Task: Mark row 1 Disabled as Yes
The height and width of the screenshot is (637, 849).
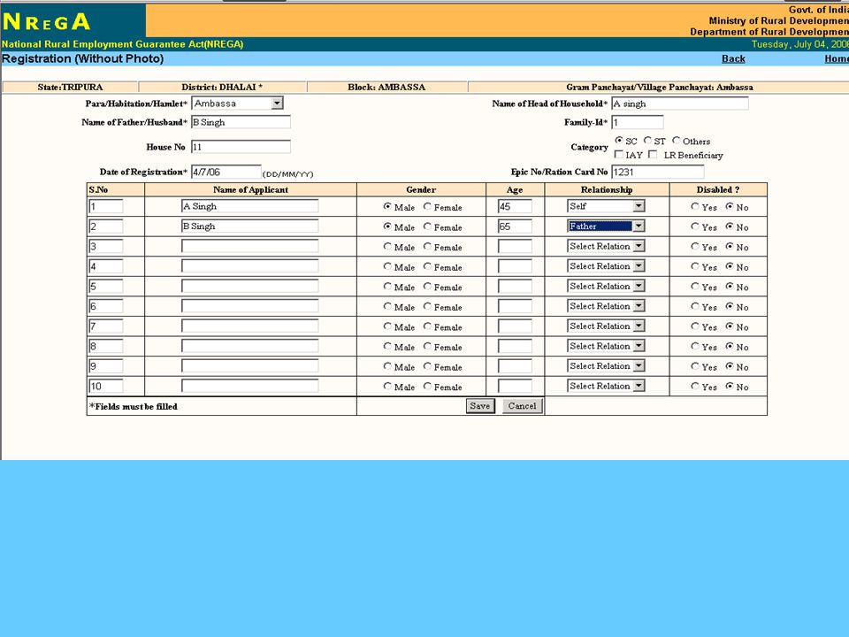Action: (x=695, y=206)
